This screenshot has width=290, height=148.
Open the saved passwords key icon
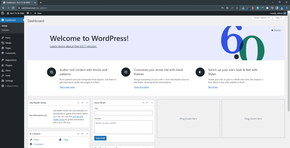[223, 8]
